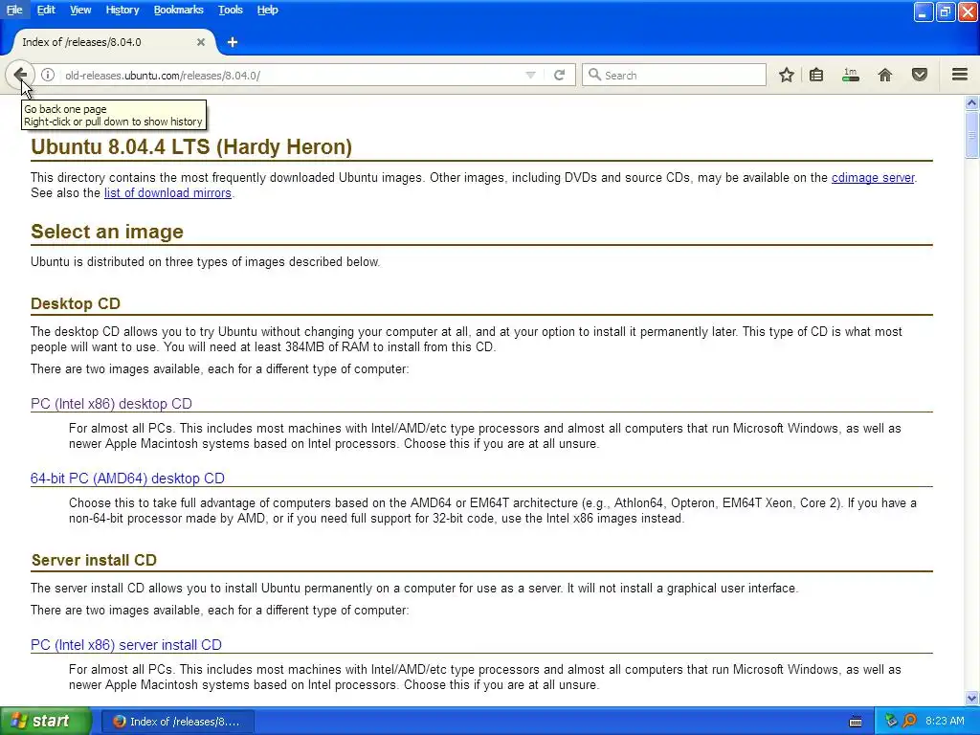The image size is (980, 735).
Task: Go back one page with the Back arrow
Action: pos(19,75)
